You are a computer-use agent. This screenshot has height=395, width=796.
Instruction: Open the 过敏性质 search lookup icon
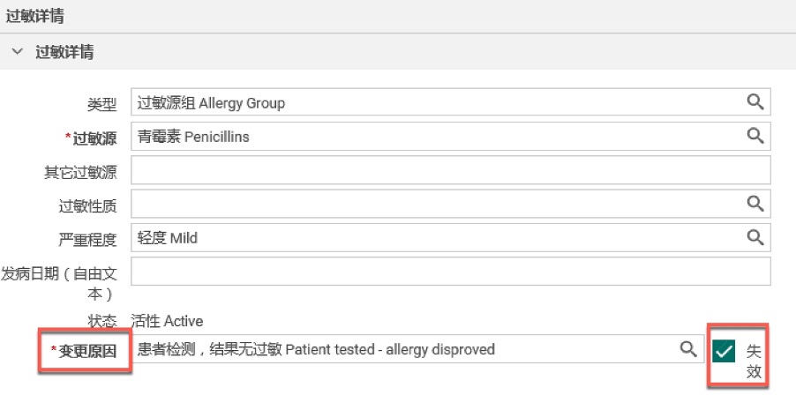755,204
